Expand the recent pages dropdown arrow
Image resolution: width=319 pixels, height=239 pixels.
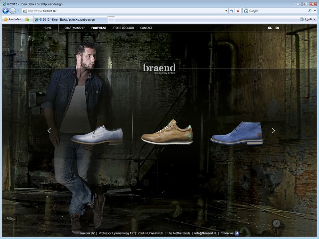(x=18, y=11)
